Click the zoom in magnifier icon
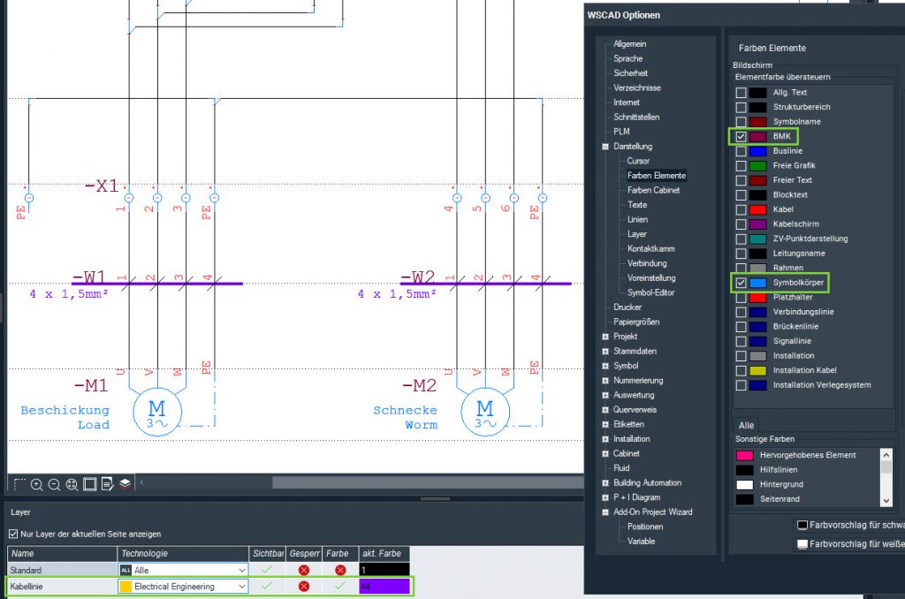The height and width of the screenshot is (599, 905). point(37,484)
